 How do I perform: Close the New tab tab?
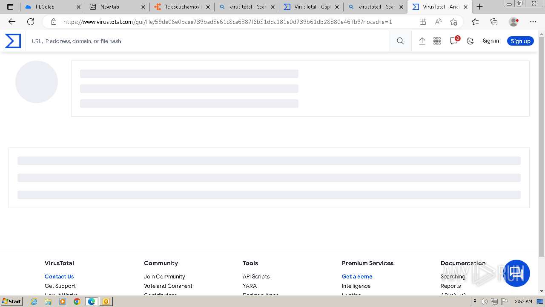pos(143,7)
